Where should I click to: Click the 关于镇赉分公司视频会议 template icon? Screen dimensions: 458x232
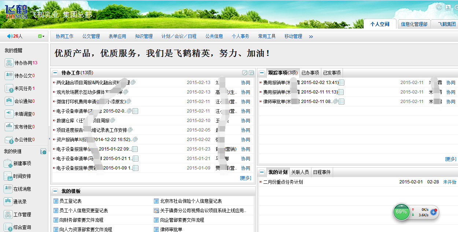156,210
